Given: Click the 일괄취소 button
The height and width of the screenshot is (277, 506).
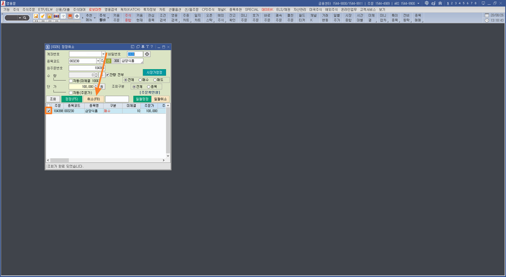Looking at the screenshot, I should 161,99.
